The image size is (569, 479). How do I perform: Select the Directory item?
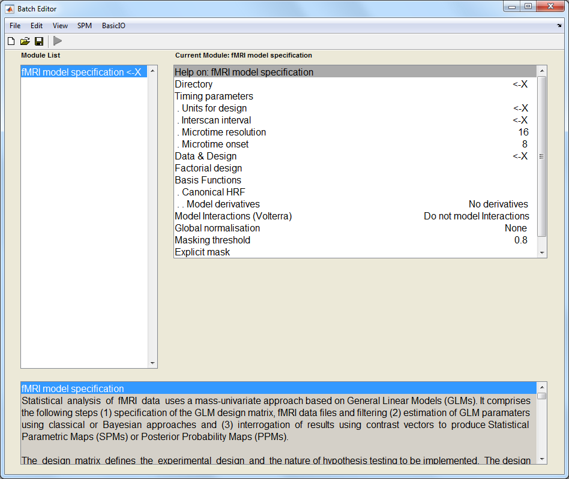(x=194, y=85)
